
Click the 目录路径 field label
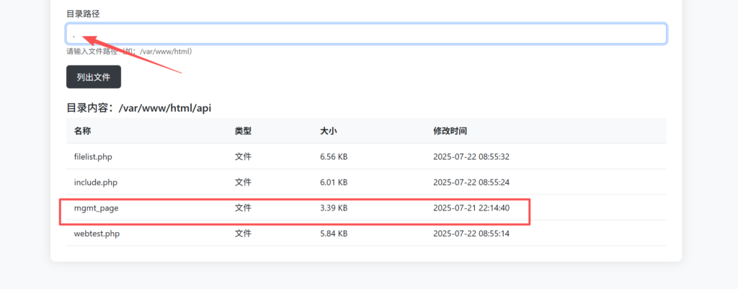point(83,14)
